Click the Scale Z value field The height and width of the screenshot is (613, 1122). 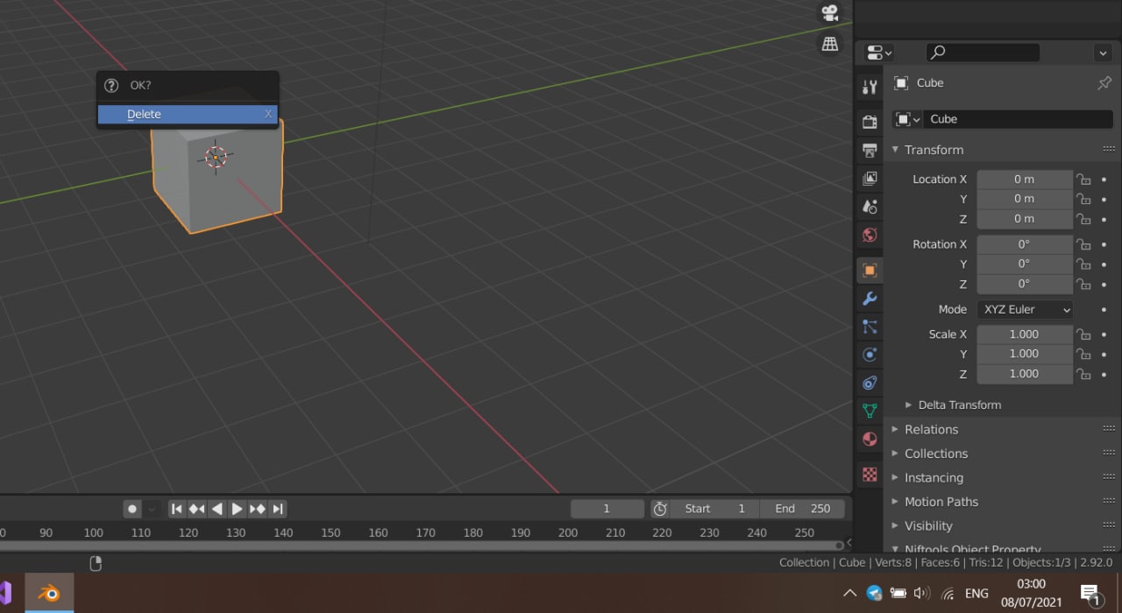[1025, 374]
